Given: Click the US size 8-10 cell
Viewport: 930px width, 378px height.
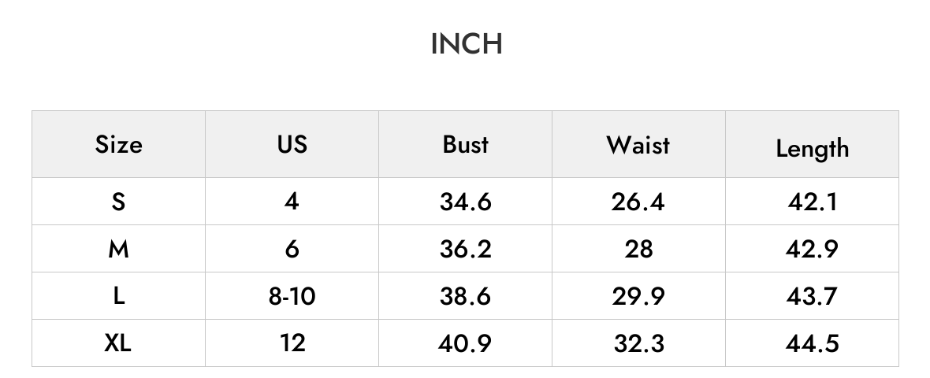Looking at the screenshot, I should point(292,296).
